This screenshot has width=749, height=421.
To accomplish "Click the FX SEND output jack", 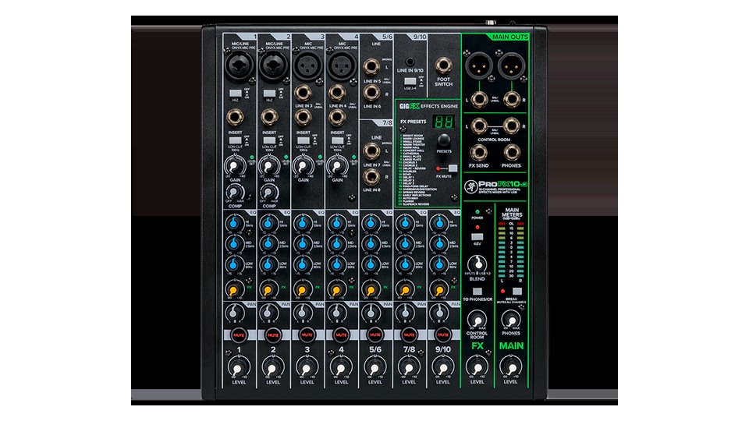I will (x=478, y=152).
